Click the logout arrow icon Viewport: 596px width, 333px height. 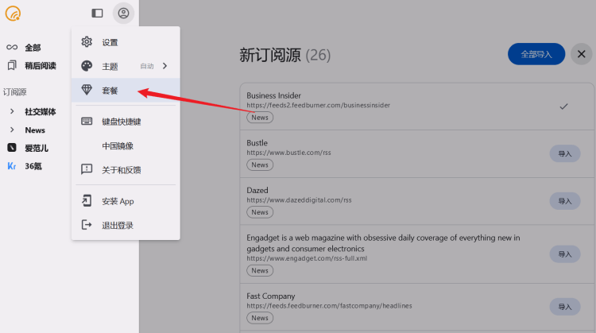(87, 225)
